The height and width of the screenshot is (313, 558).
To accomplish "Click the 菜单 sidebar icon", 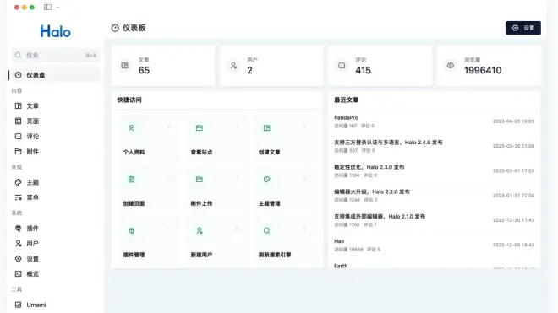I will pos(18,197).
